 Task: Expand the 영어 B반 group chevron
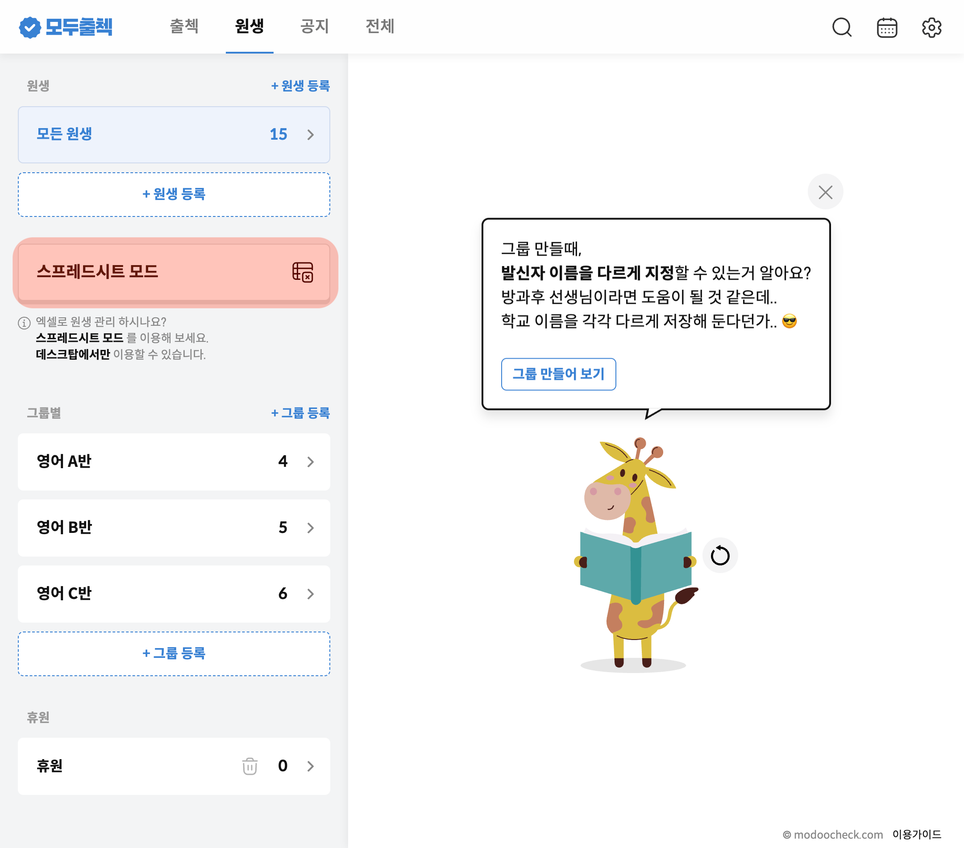pyautogui.click(x=310, y=528)
